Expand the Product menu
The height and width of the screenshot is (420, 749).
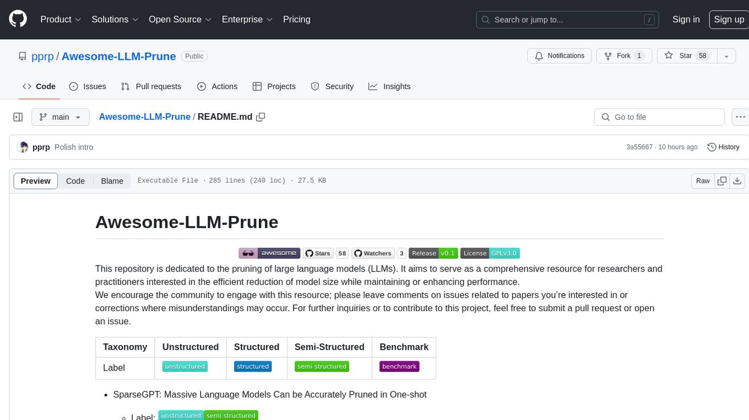pyautogui.click(x=61, y=19)
